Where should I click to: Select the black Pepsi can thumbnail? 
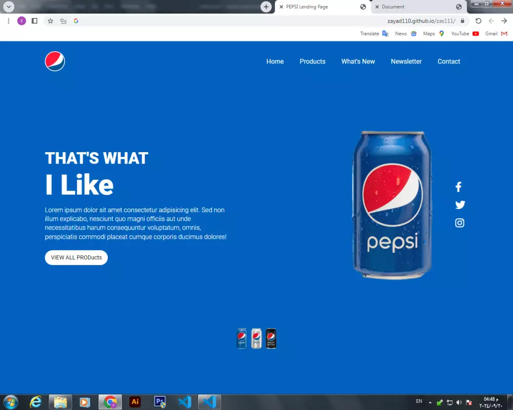(271, 338)
